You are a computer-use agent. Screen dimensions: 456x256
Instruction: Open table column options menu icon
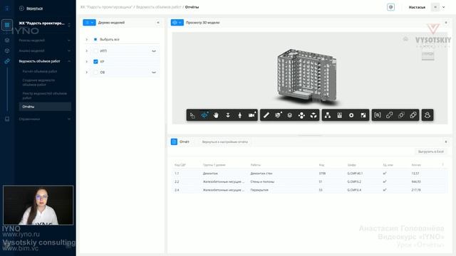(442, 164)
